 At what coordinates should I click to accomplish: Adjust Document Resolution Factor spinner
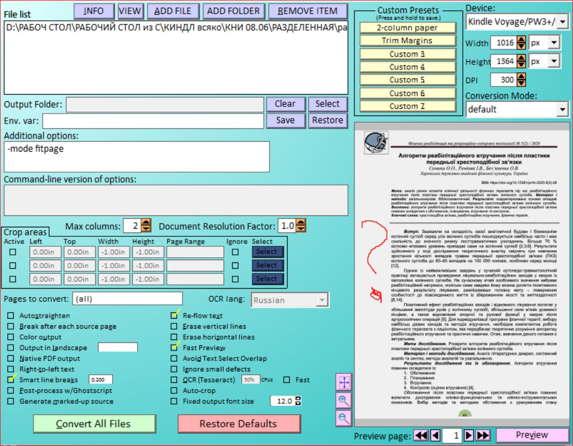pos(301,226)
